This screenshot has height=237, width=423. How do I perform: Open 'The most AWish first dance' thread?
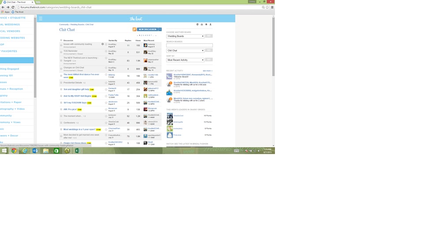tap(81, 76)
